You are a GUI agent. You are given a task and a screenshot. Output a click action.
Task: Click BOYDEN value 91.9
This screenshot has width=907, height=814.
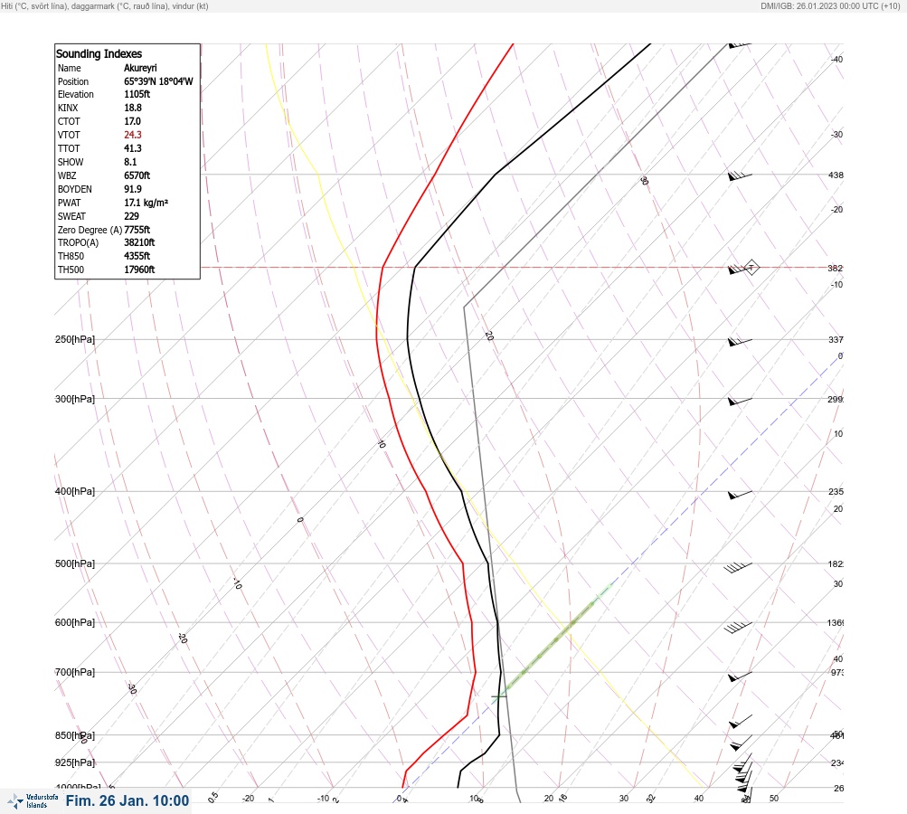click(133, 189)
